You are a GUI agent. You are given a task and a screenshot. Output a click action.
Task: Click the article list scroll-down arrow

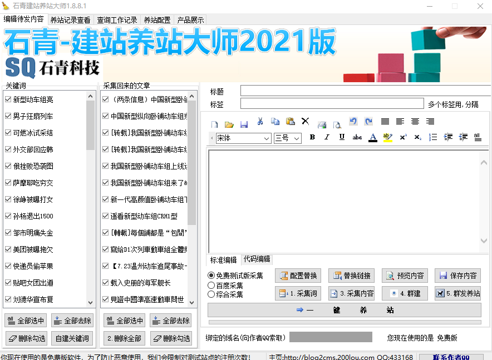(192, 303)
